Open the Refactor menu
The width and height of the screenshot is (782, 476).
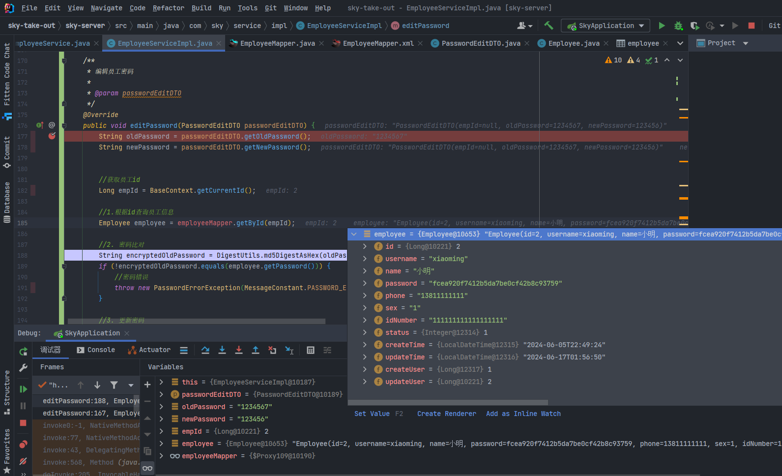[x=169, y=8]
